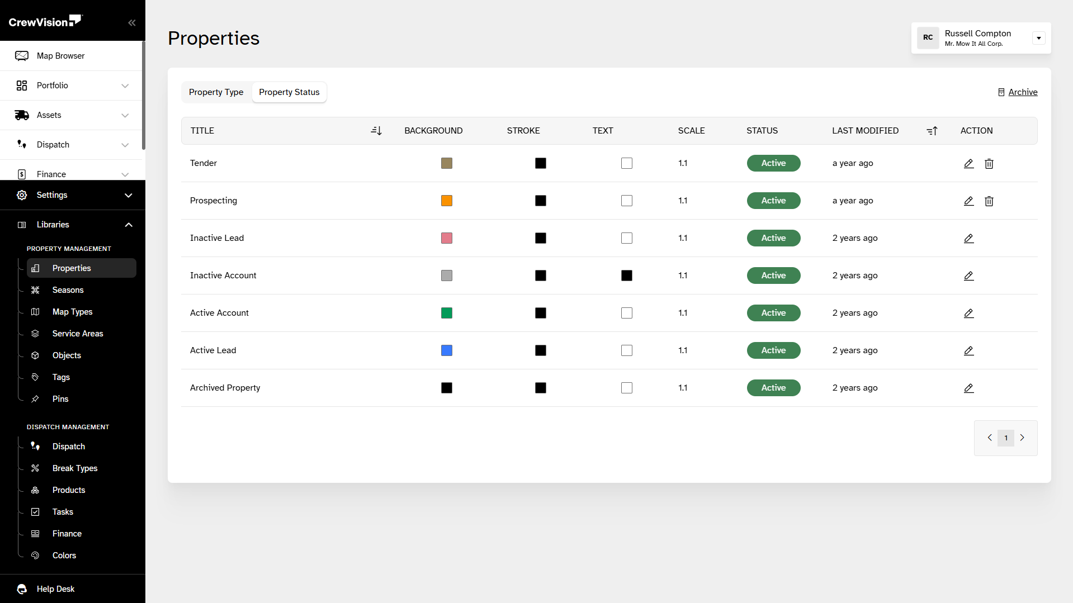Click the Tender title cell
Screen dimensions: 1073x603
coord(204,163)
